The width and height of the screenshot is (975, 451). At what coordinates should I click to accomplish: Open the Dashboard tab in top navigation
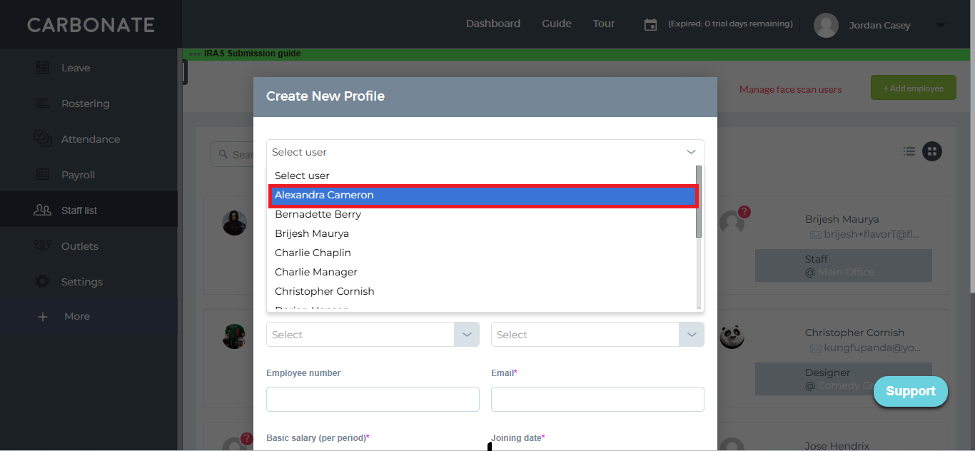point(493,24)
